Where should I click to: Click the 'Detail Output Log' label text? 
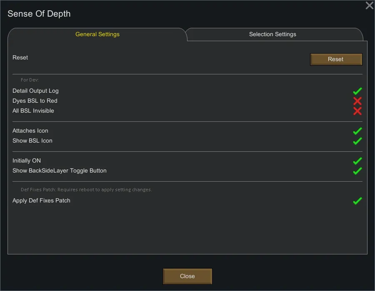[x=35, y=91]
